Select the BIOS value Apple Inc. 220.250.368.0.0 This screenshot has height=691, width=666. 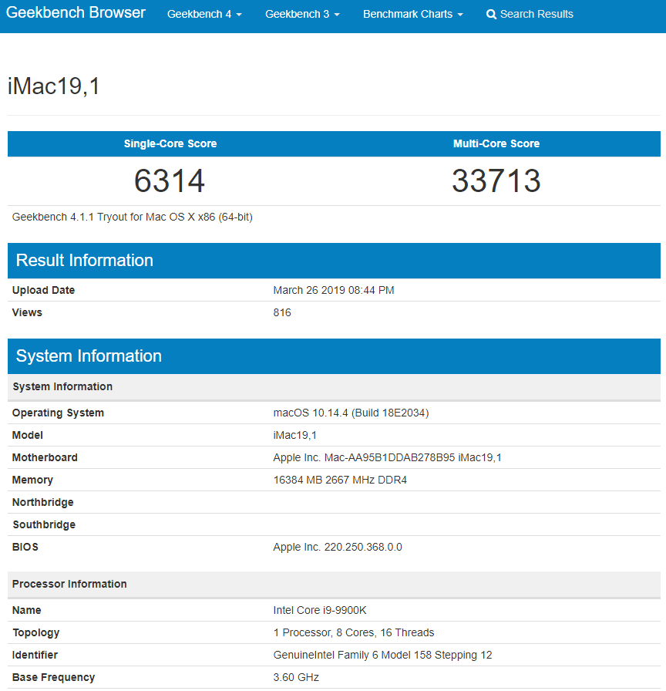338,548
